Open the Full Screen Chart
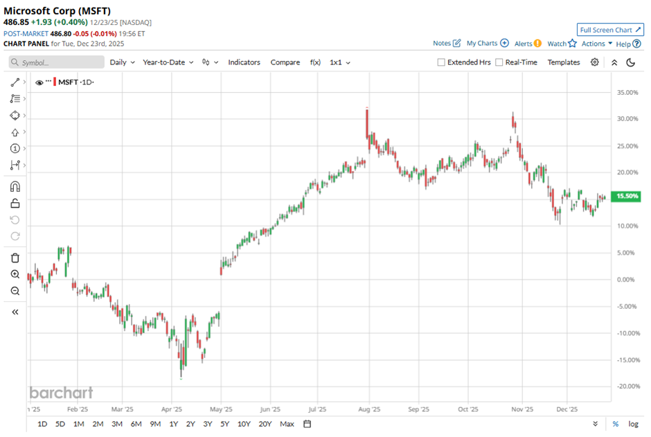Image resolution: width=651 pixels, height=437 pixels. pyautogui.click(x=610, y=30)
